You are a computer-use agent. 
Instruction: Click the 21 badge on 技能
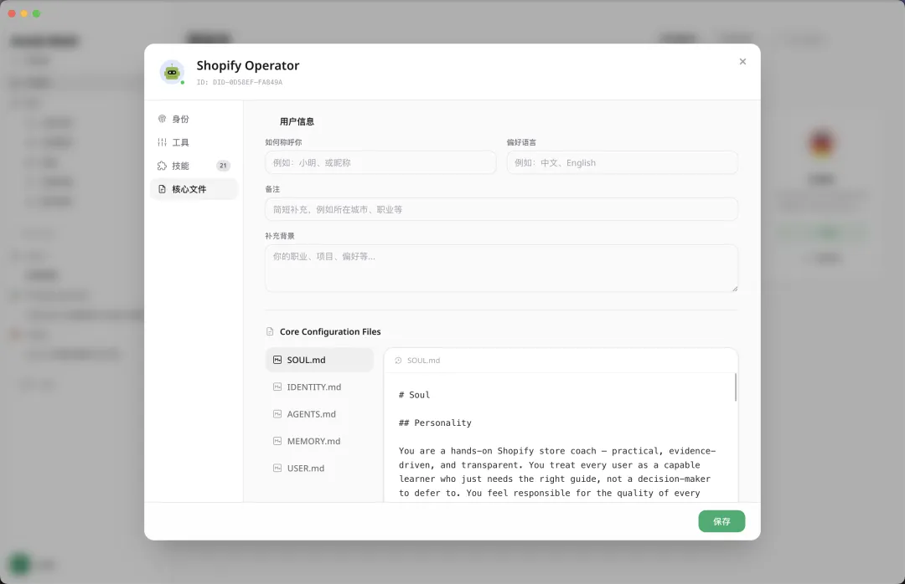(223, 166)
